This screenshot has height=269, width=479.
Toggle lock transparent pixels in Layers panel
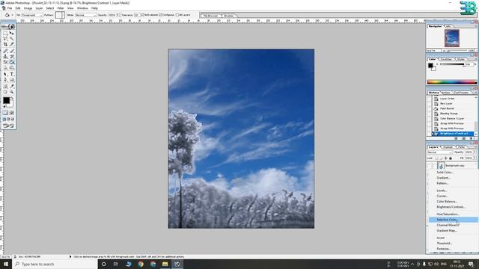coord(436,158)
